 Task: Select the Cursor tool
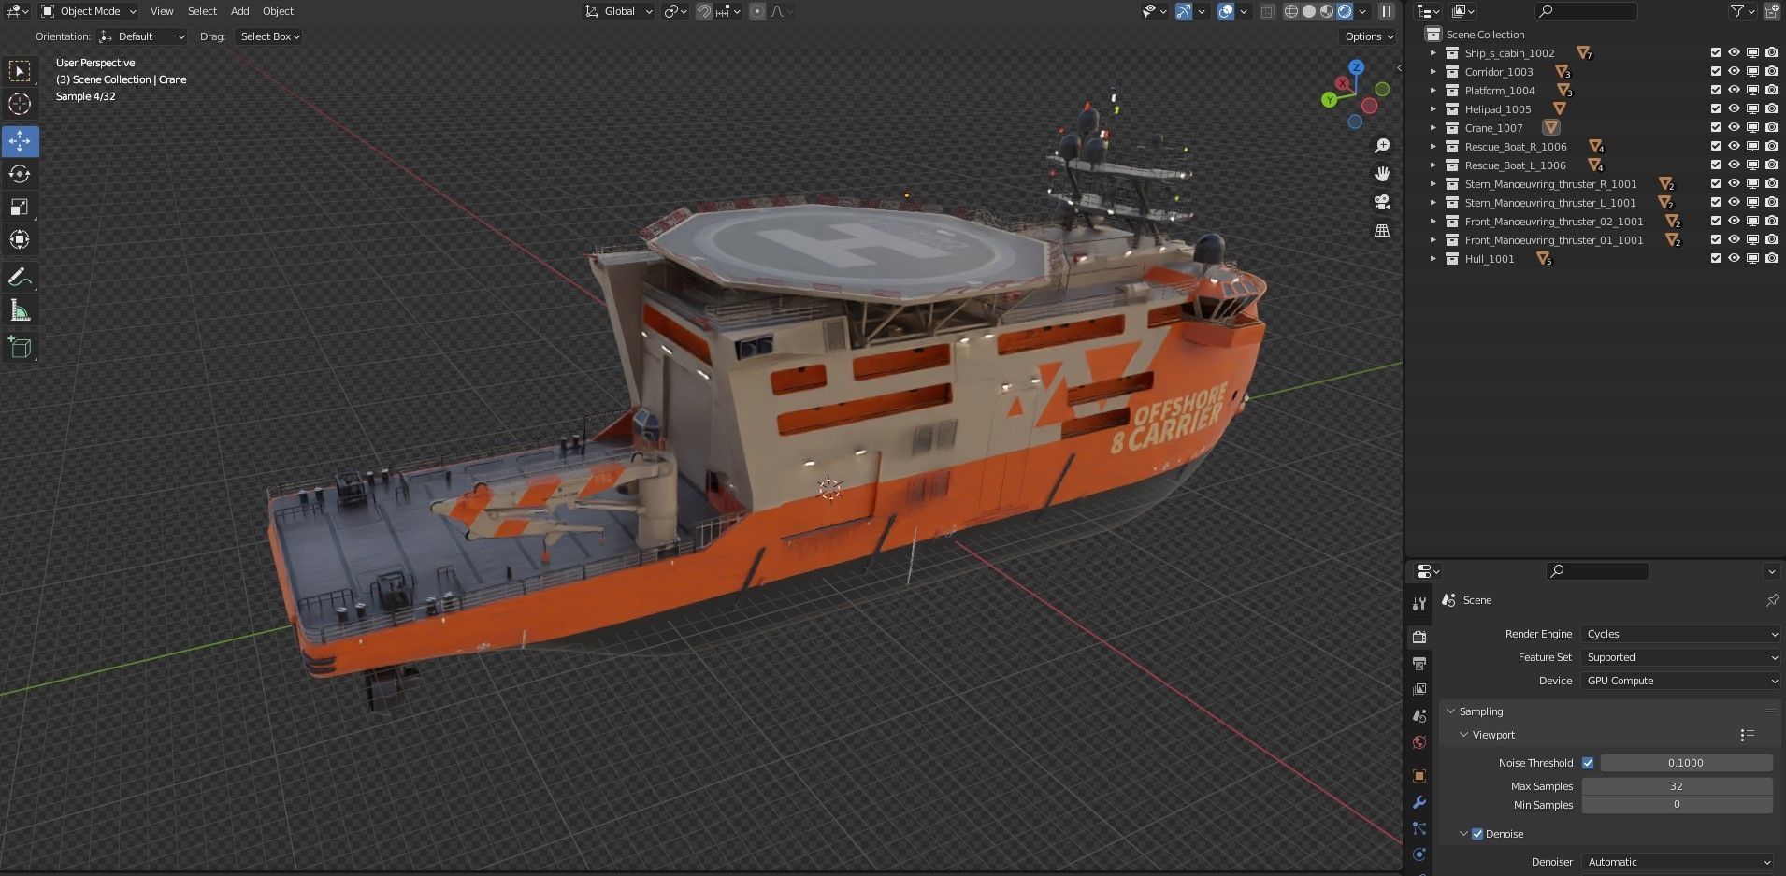click(x=20, y=105)
